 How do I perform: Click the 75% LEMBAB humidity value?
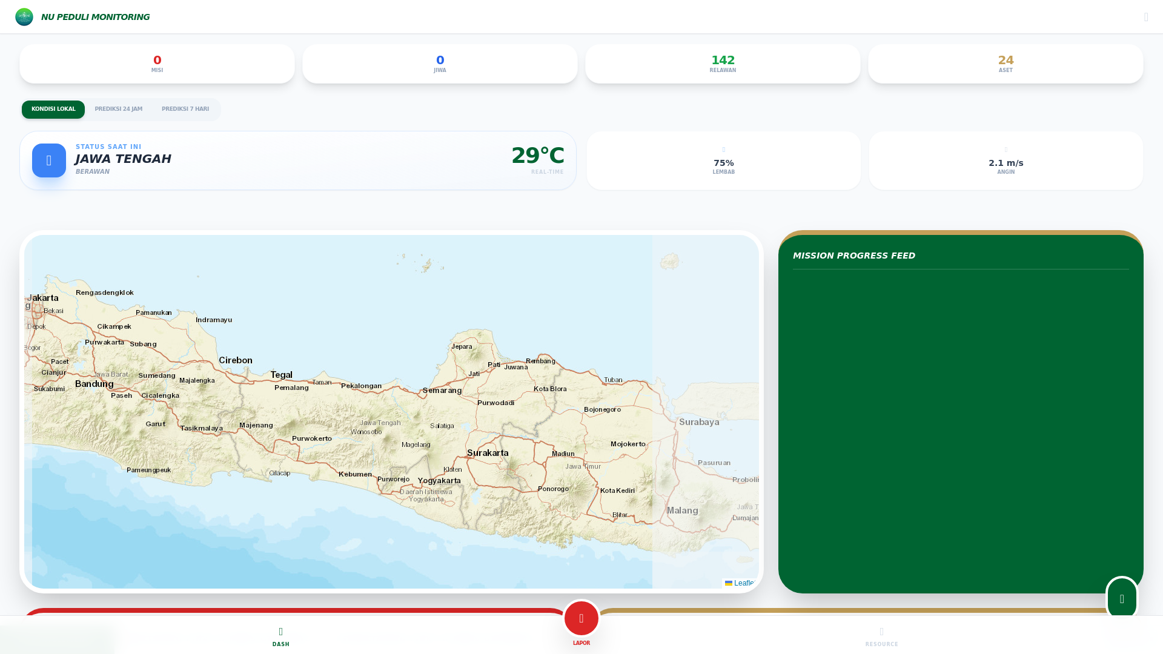coord(723,163)
